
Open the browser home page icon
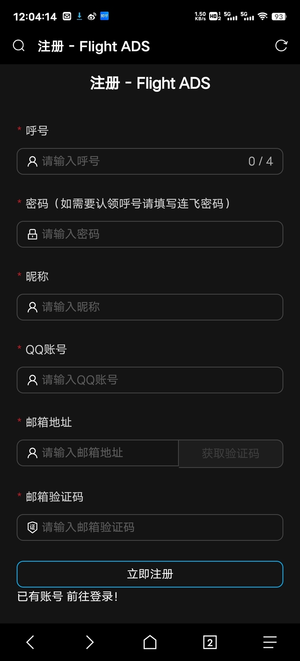(150, 642)
